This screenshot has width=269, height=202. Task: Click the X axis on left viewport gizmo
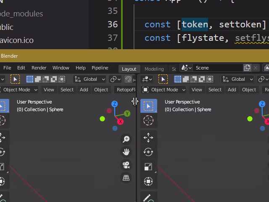click(x=121, y=122)
